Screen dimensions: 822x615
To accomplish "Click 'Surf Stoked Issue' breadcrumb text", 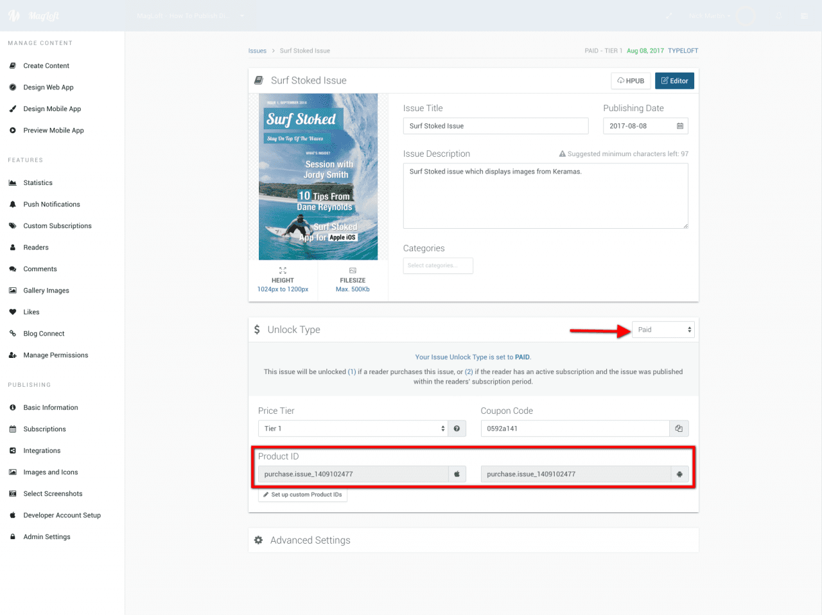I will (x=305, y=51).
